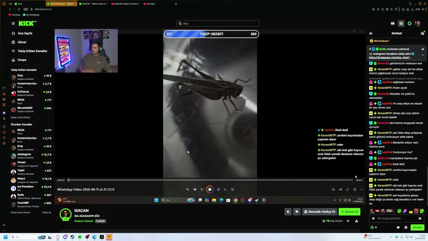Open the Windows Start menu
This screenshot has width=428, height=241.
[5, 237]
